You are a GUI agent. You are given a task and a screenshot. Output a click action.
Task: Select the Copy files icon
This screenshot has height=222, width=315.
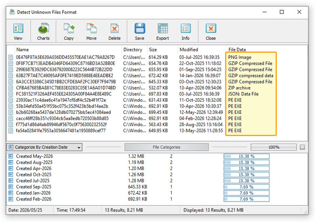pos(69,28)
